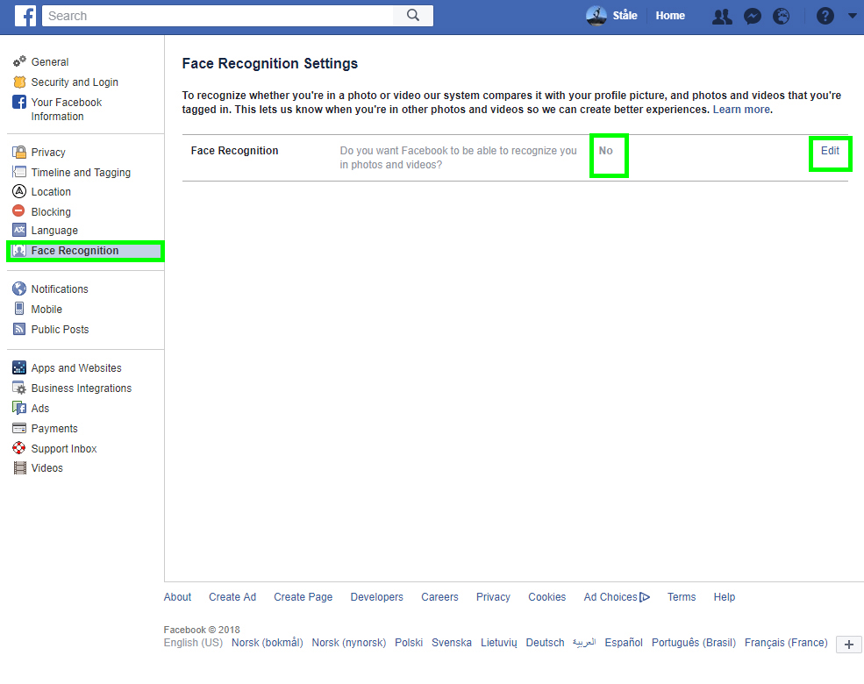Click the Apps and Websites icon
864x684 pixels.
(19, 367)
